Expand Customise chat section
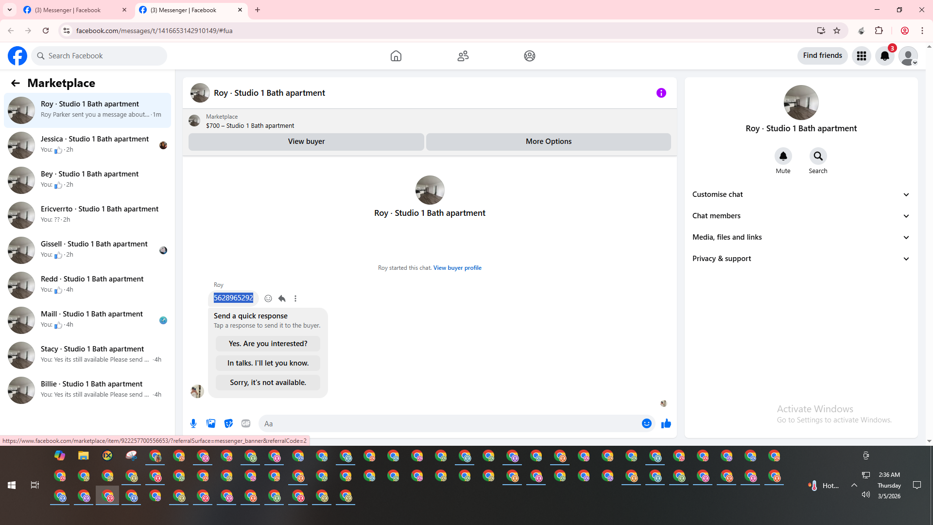Image resolution: width=933 pixels, height=525 pixels. click(x=801, y=194)
